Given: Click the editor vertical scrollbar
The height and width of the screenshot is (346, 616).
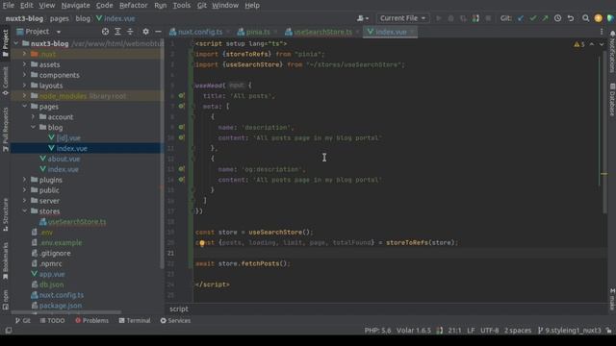Looking at the screenshot, I should (x=604, y=134).
